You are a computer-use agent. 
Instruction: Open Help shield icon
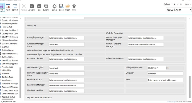tap(74, 7)
